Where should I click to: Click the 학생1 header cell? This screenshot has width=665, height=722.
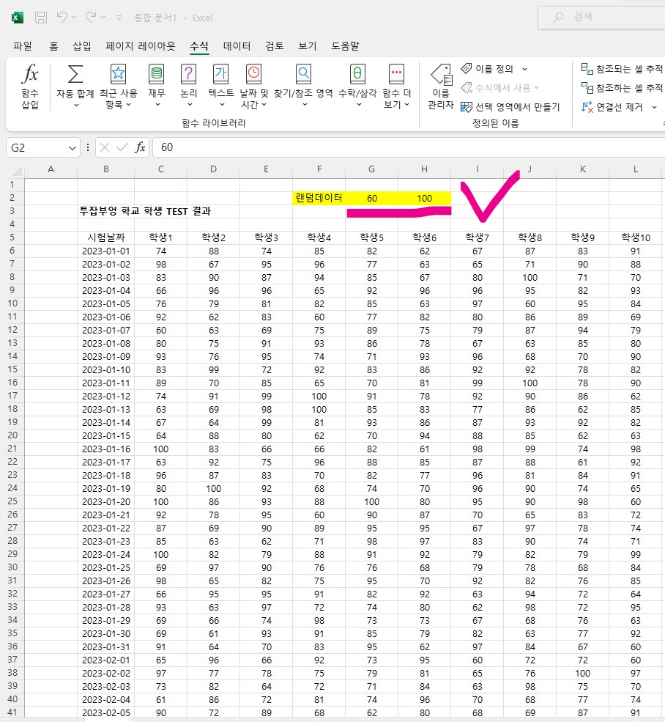tap(160, 237)
